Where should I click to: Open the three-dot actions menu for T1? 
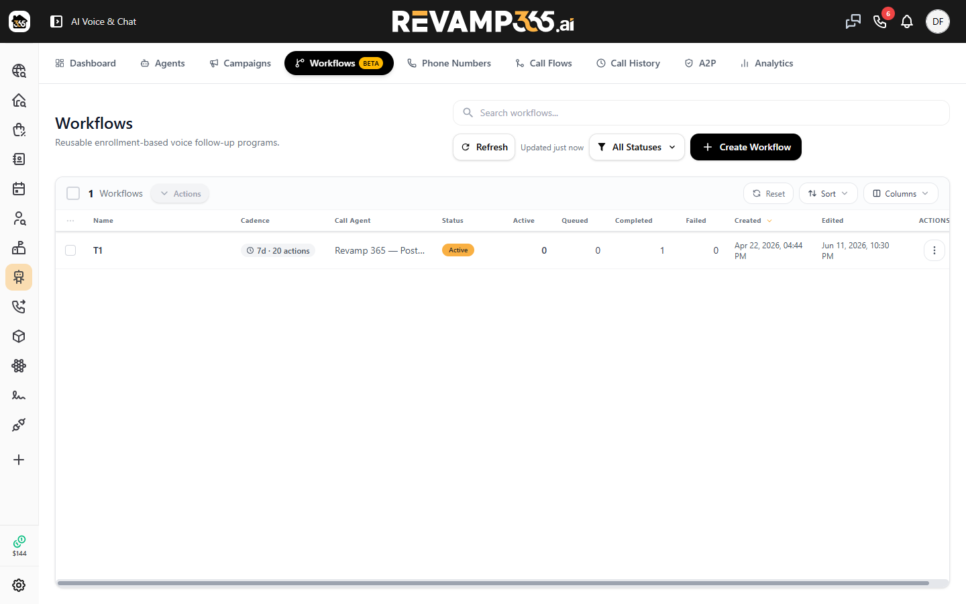pyautogui.click(x=934, y=250)
